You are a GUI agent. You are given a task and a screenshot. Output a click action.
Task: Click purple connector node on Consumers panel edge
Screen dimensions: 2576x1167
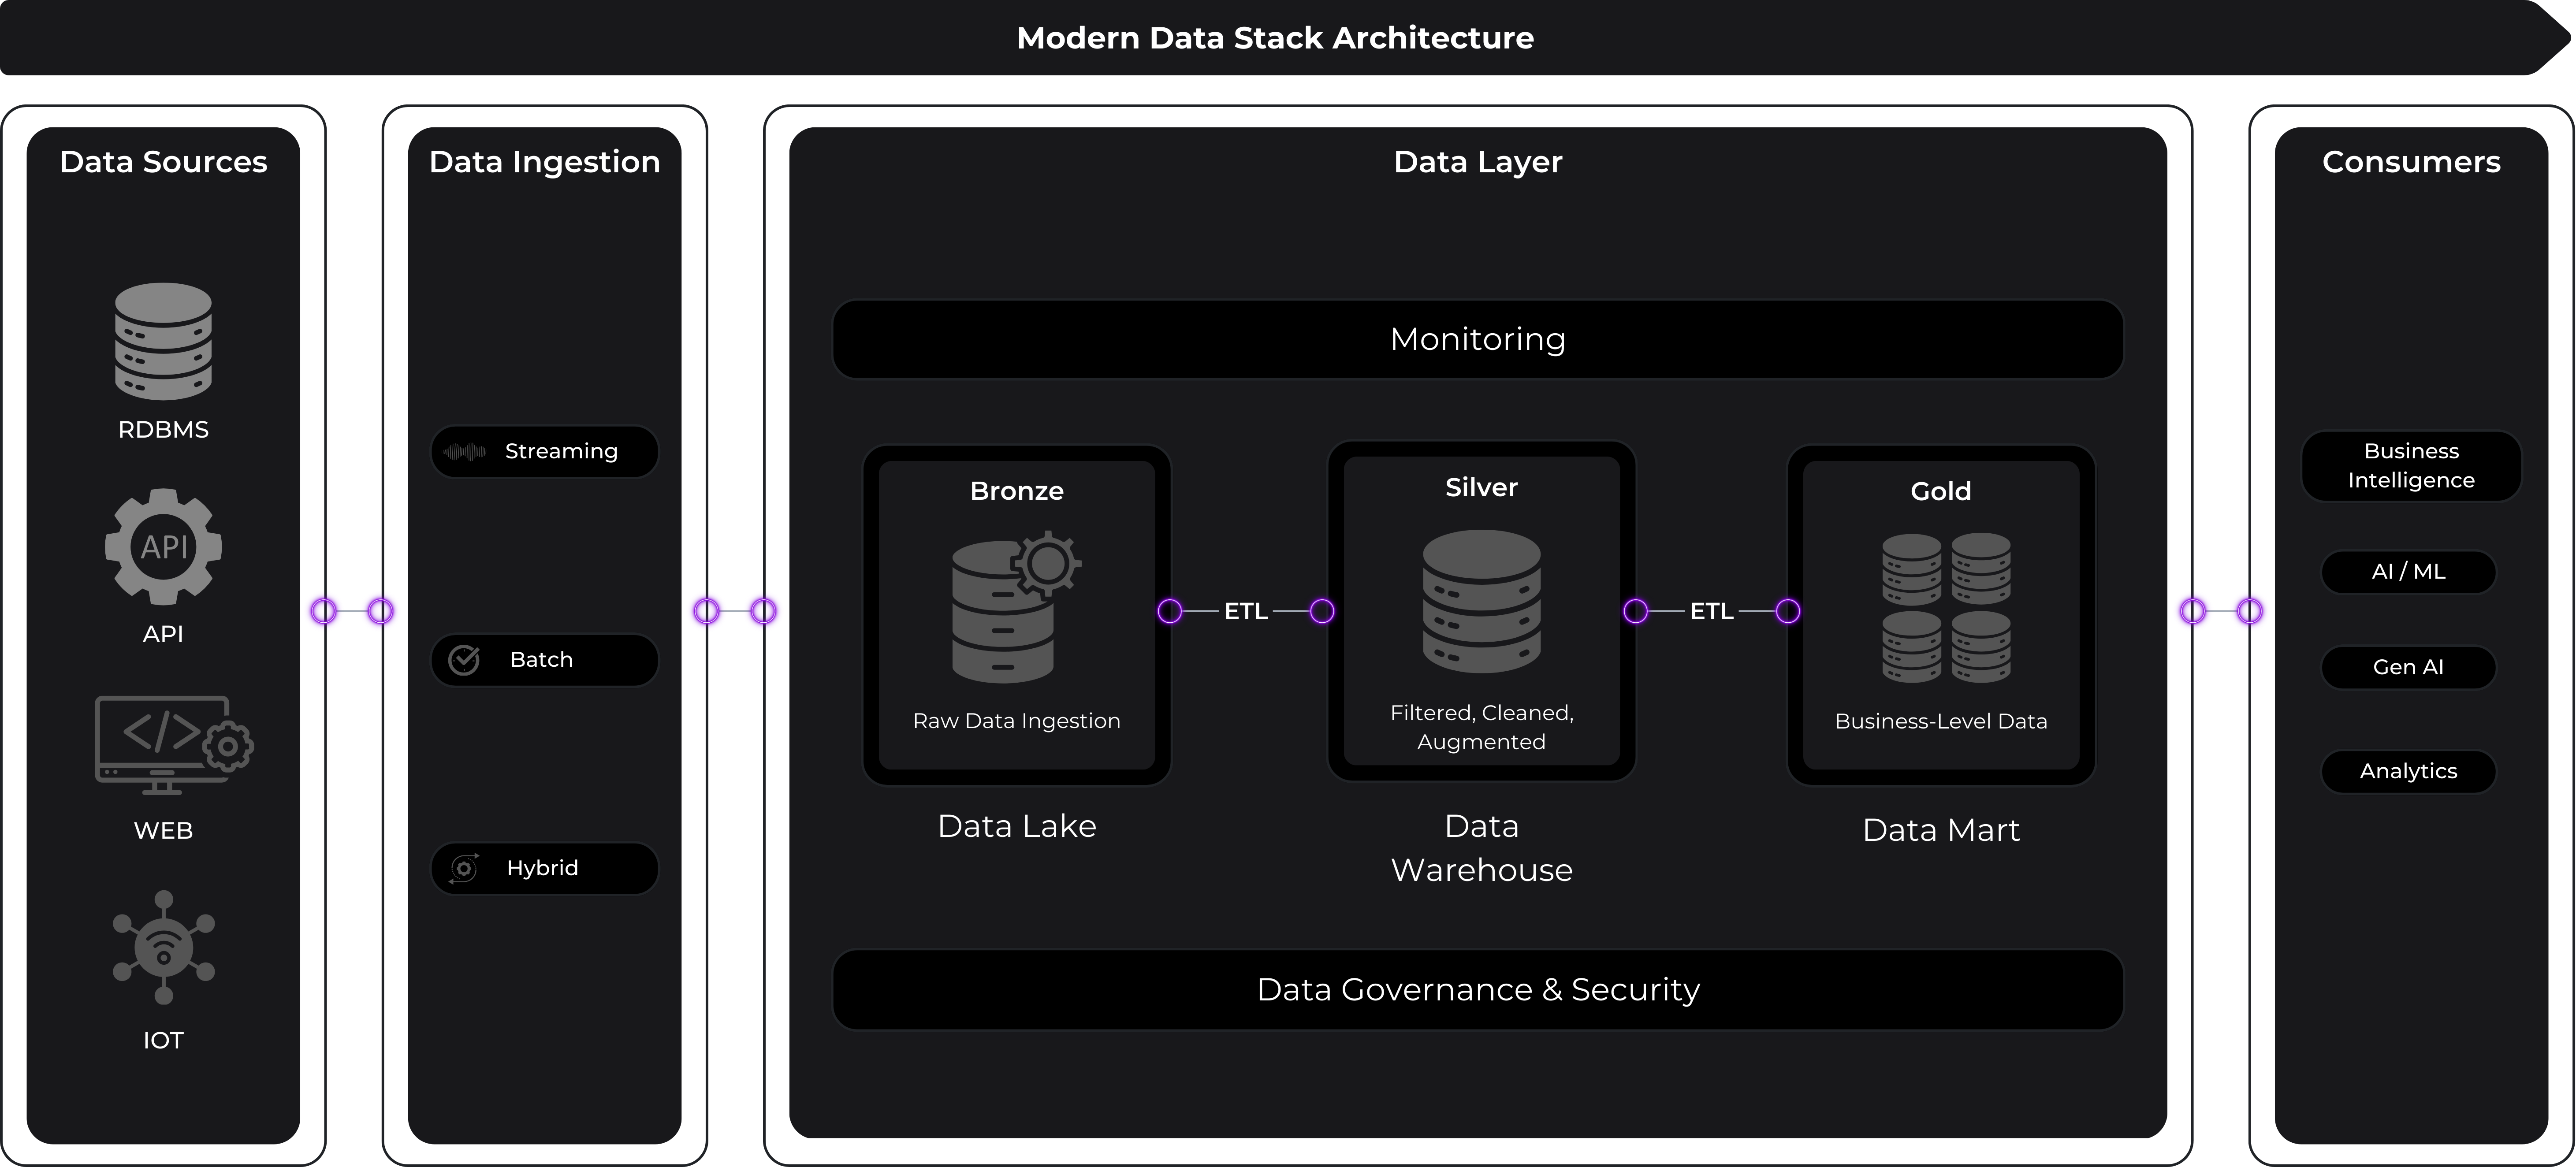(x=2249, y=611)
